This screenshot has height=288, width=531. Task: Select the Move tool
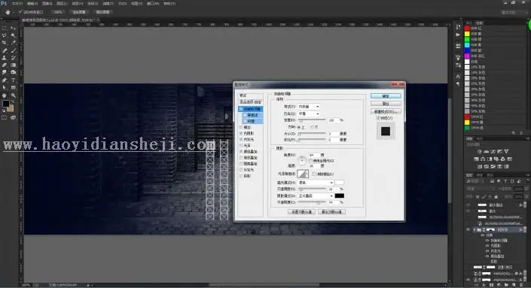point(14,28)
